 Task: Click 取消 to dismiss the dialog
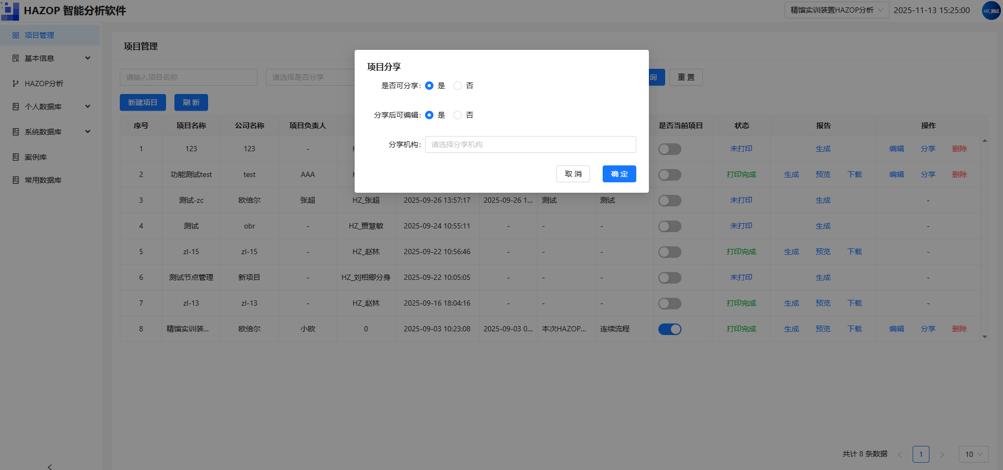[x=573, y=174]
